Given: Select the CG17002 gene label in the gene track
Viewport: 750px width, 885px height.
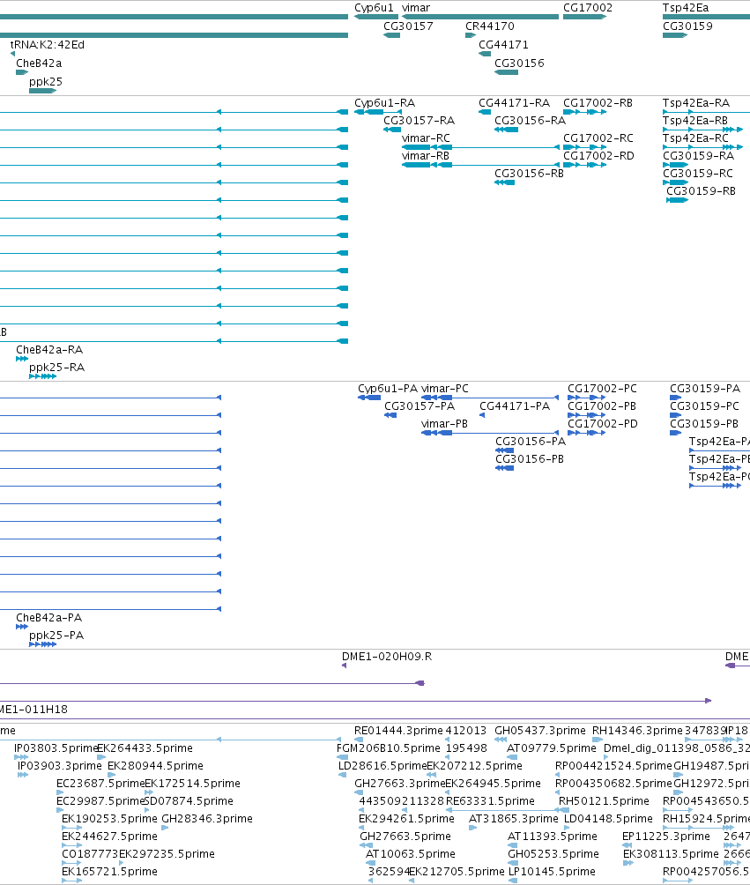Looking at the screenshot, I should (x=588, y=8).
